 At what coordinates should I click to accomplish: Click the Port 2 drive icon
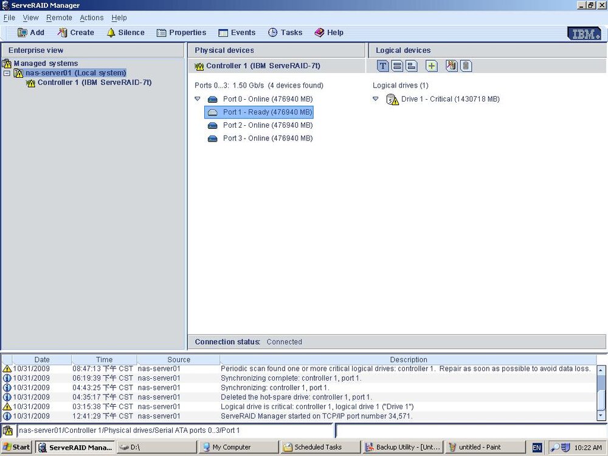(x=212, y=126)
